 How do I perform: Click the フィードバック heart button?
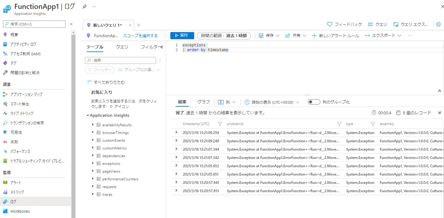344,24
